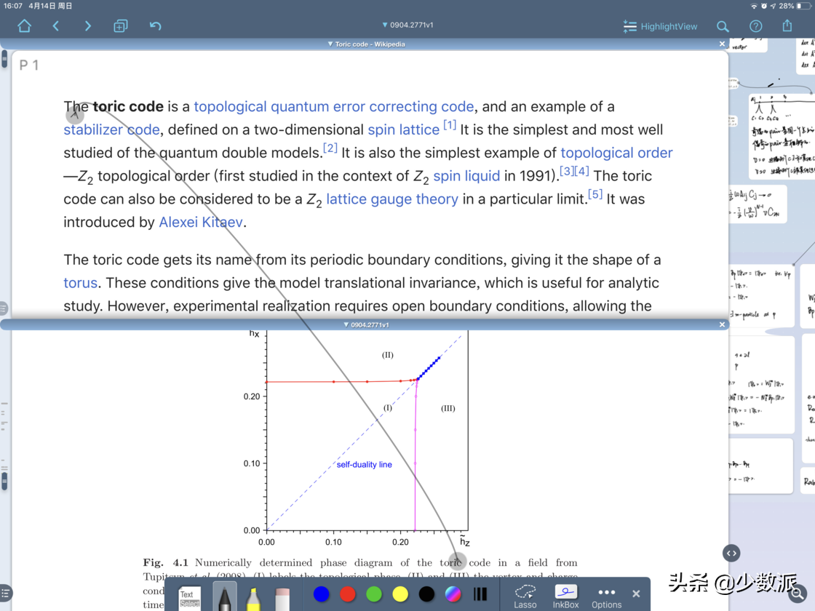Check the 16:07 clock in status bar
The width and height of the screenshot is (815, 611).
pyautogui.click(x=14, y=6)
